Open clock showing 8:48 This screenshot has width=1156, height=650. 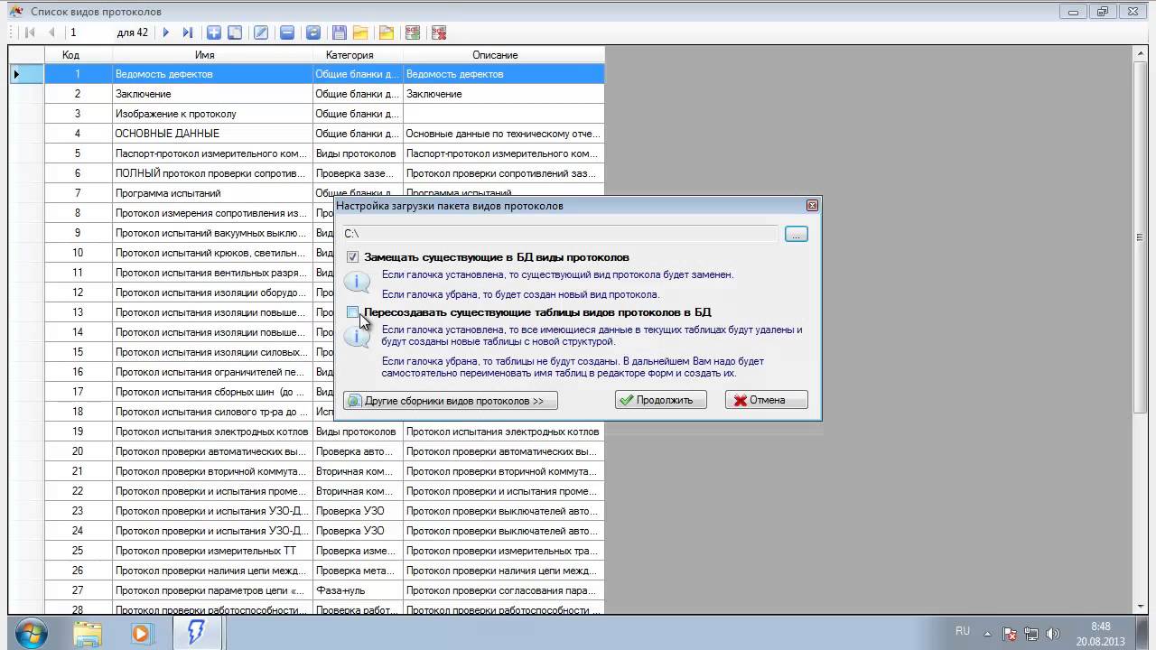click(1100, 634)
